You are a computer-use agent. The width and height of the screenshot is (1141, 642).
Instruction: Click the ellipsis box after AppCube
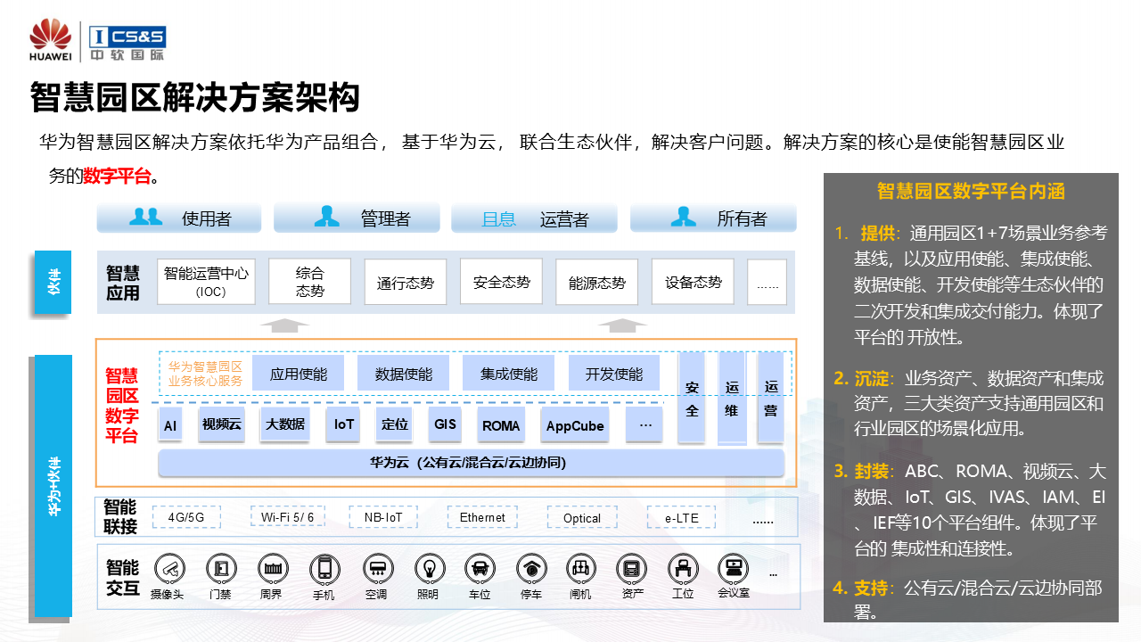click(644, 424)
